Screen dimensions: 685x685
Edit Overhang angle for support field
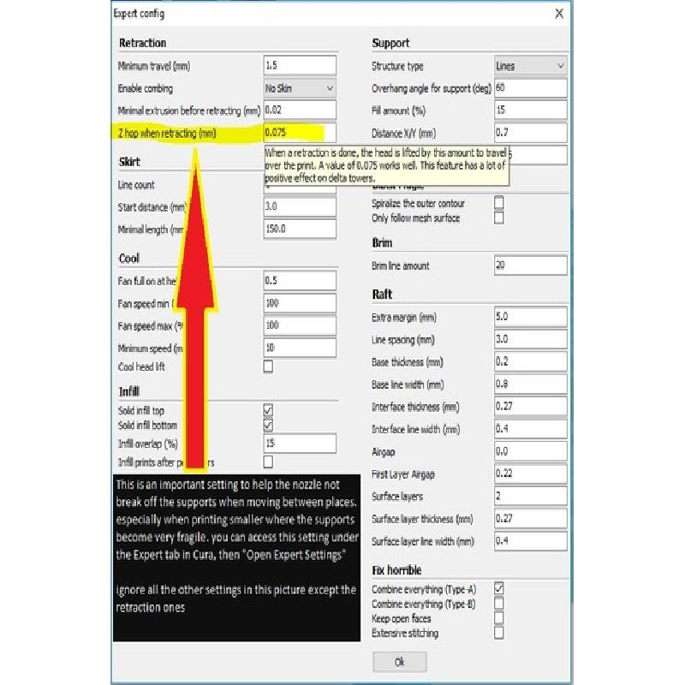pyautogui.click(x=531, y=88)
